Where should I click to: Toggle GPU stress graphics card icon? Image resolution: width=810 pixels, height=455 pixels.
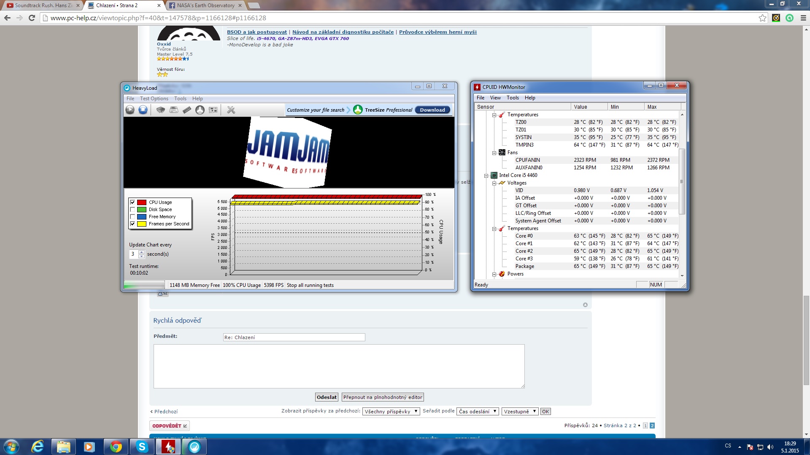pyautogui.click(x=213, y=110)
